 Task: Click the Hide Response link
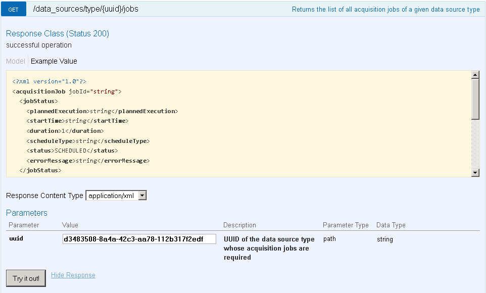pos(73,275)
